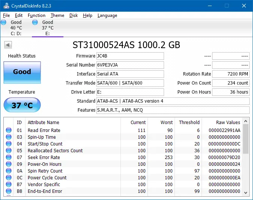Click raw value 000000079D20
The width and height of the screenshot is (253, 200).
pyautogui.click(x=224, y=158)
